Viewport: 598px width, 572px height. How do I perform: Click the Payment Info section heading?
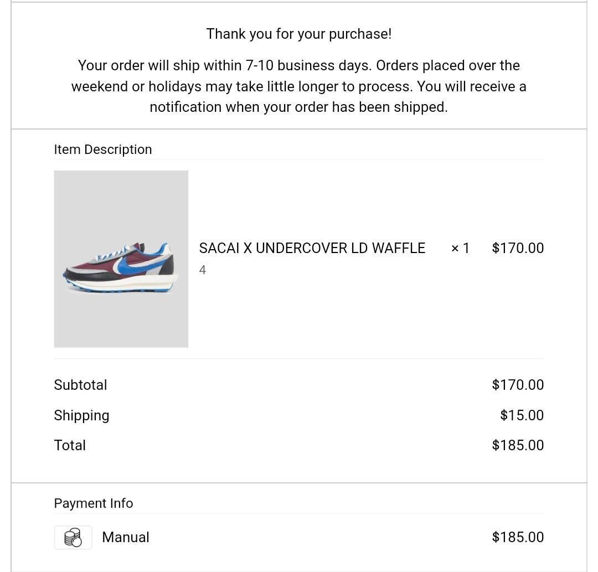click(x=94, y=503)
